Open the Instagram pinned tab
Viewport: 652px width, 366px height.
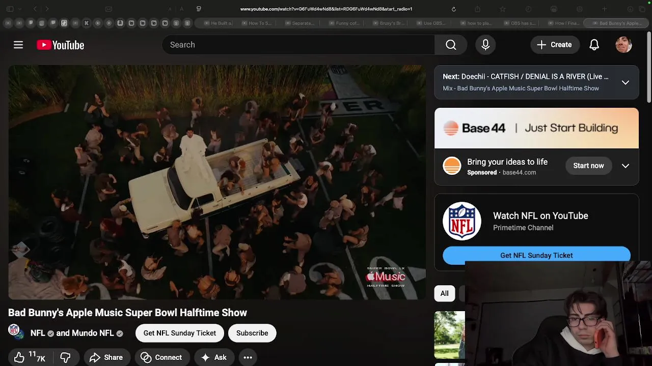[x=42, y=23]
